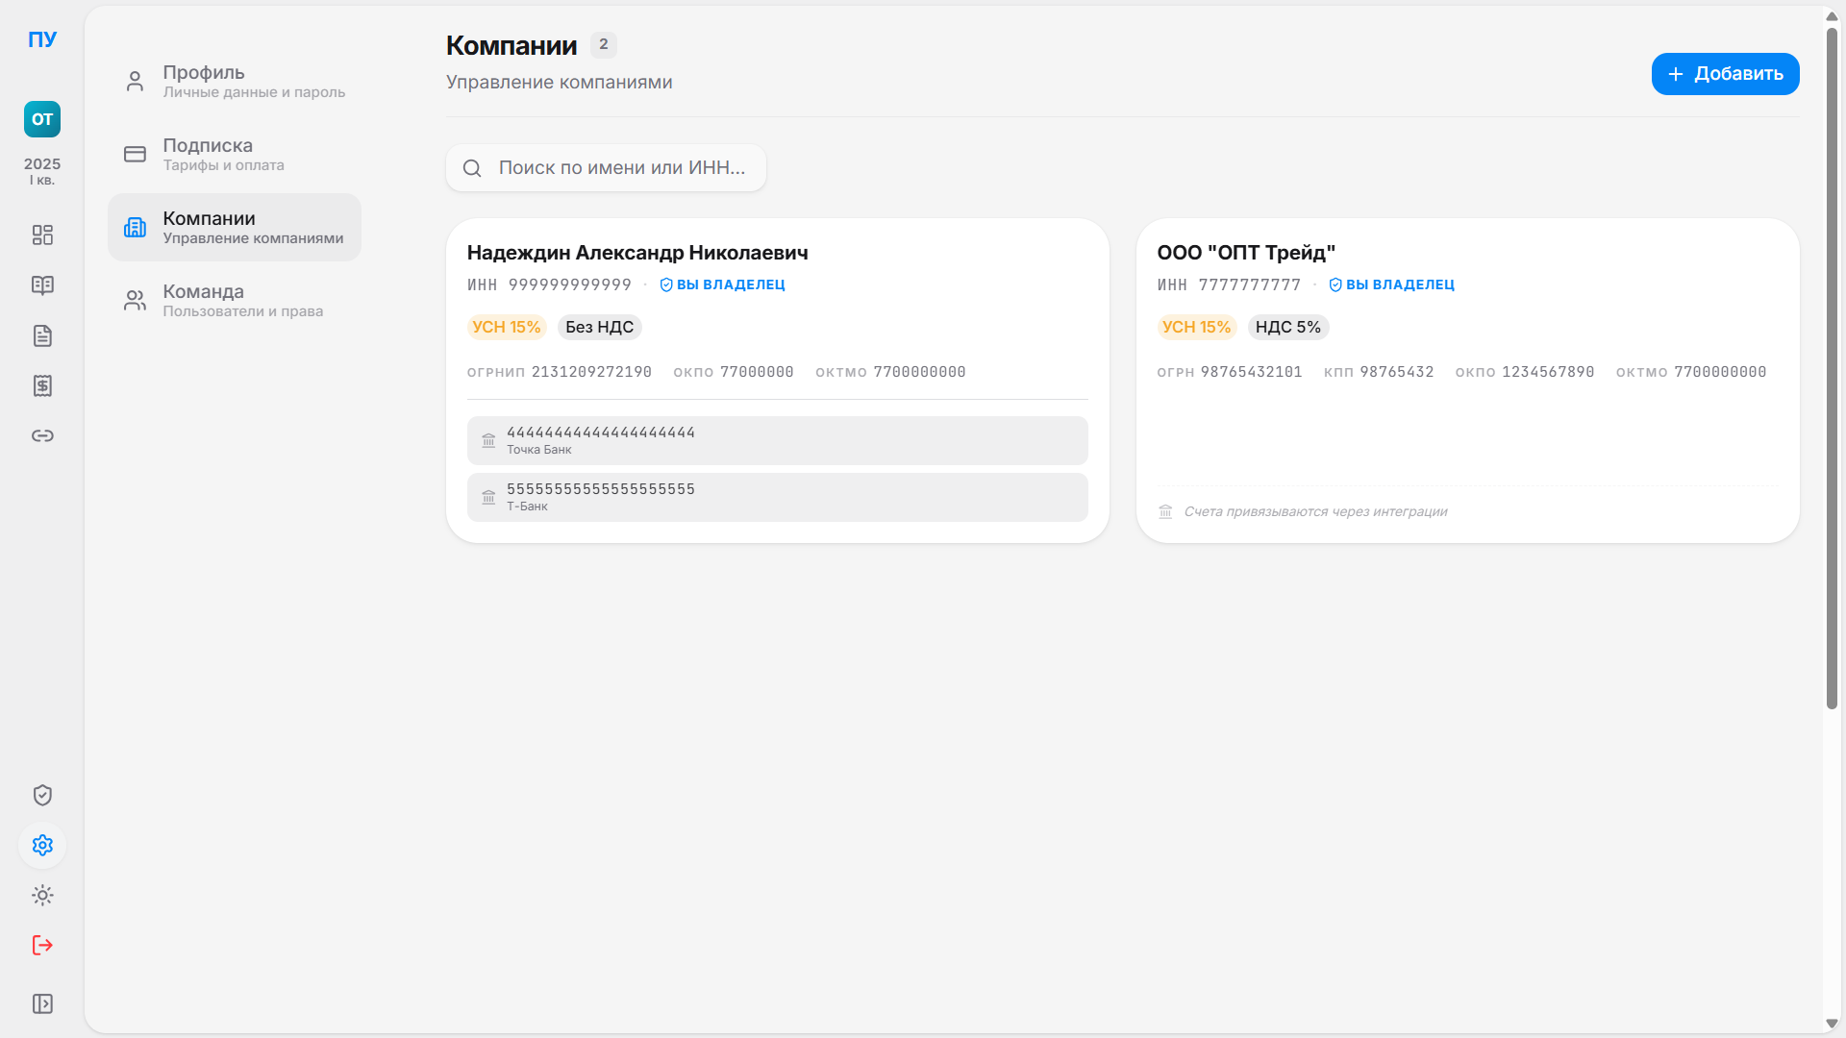Image resolution: width=1846 pixels, height=1038 pixels.
Task: Open the dashboard grid icon in sidebar
Action: (x=42, y=235)
